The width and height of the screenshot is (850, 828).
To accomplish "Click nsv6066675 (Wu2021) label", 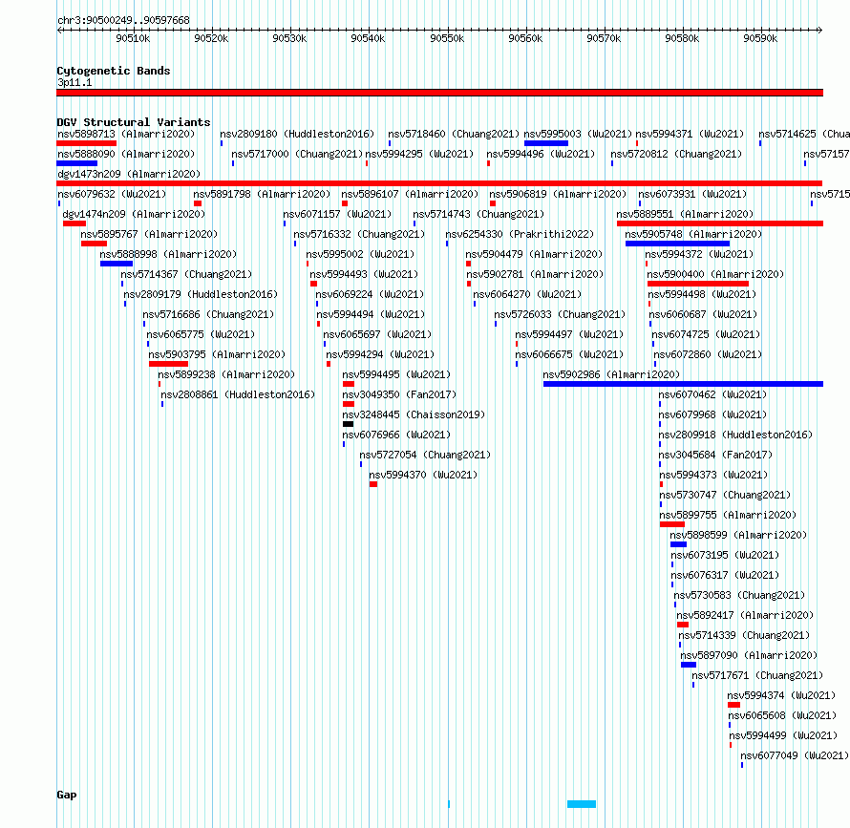I will pyautogui.click(x=569, y=354).
